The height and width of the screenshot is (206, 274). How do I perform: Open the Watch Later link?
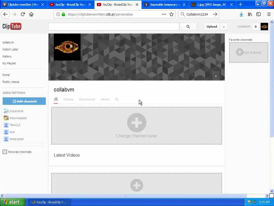(10, 49)
